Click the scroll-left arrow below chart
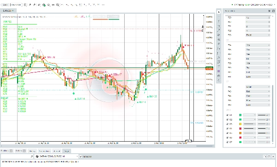 (1, 146)
